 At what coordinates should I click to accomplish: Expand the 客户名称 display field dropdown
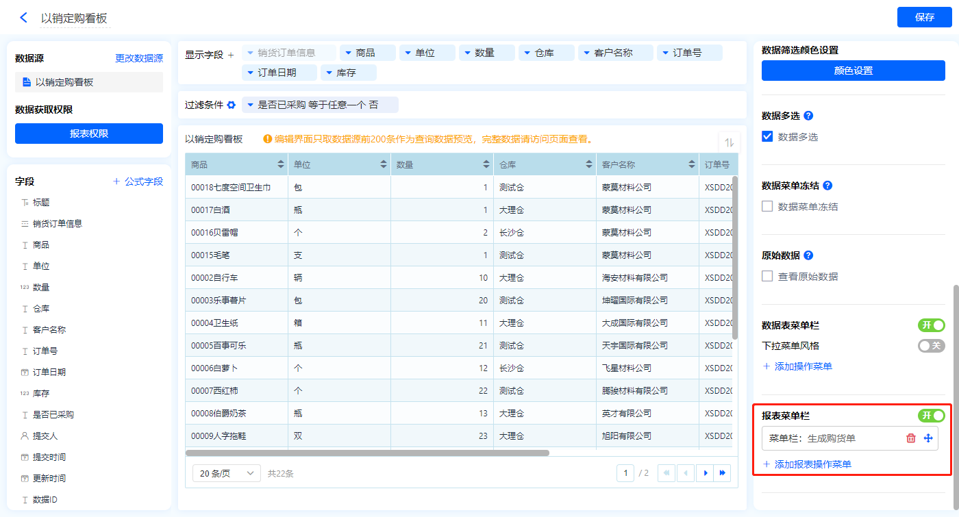click(x=587, y=53)
